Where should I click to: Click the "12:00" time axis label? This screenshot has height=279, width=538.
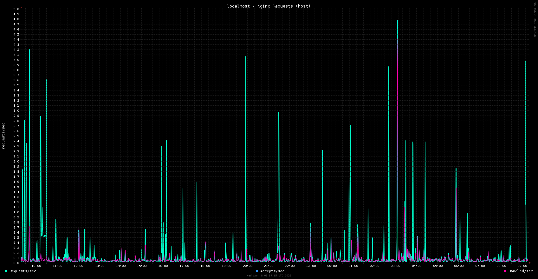[x=79, y=266]
